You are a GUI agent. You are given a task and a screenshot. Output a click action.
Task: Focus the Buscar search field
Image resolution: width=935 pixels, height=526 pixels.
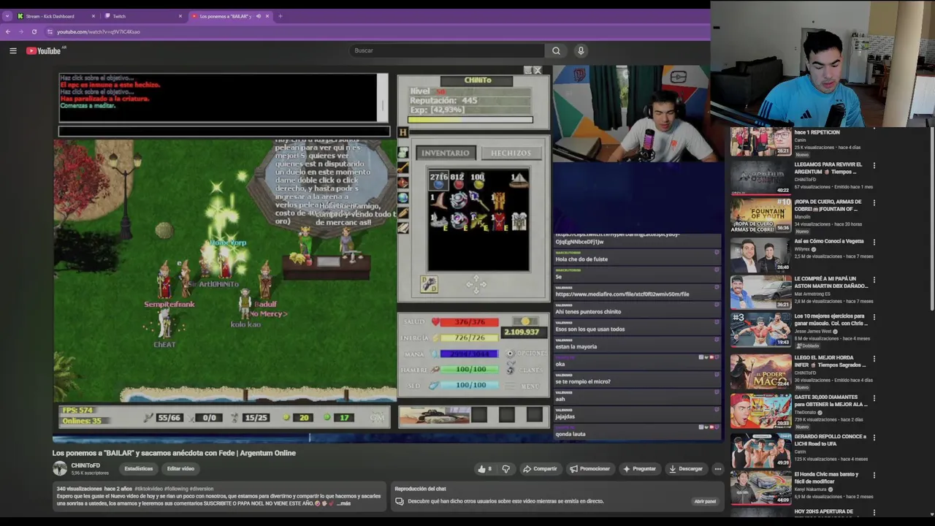pyautogui.click(x=447, y=50)
